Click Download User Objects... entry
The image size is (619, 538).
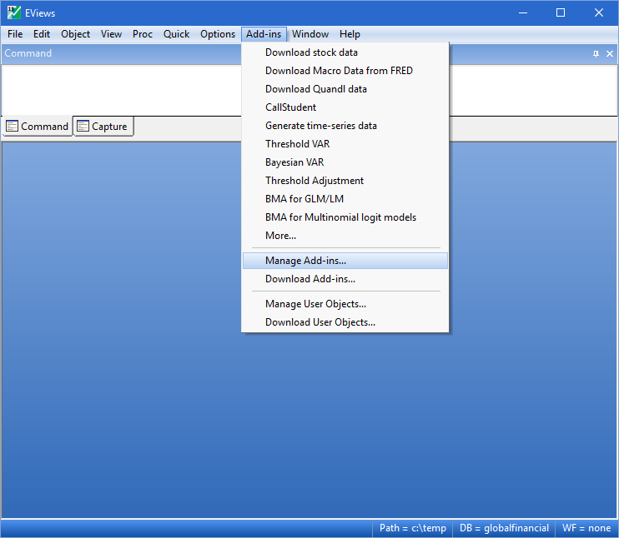coord(320,322)
